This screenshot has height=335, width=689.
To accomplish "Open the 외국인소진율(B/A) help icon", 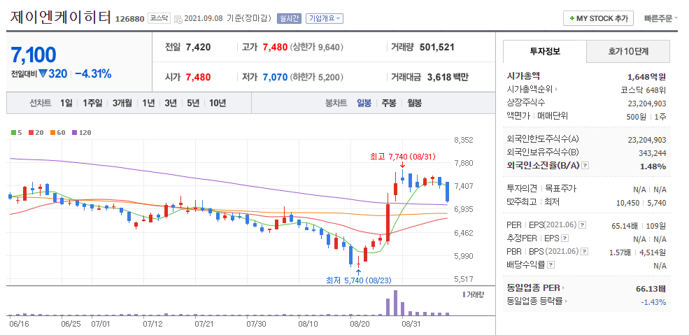I will click(x=585, y=166).
